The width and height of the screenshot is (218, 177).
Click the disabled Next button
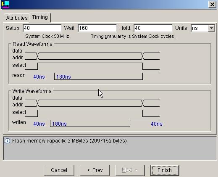(x=130, y=170)
